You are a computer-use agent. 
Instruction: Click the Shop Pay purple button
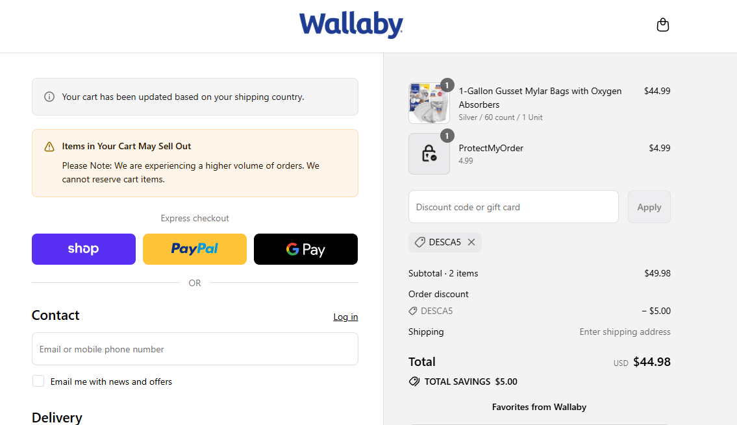[x=83, y=249]
